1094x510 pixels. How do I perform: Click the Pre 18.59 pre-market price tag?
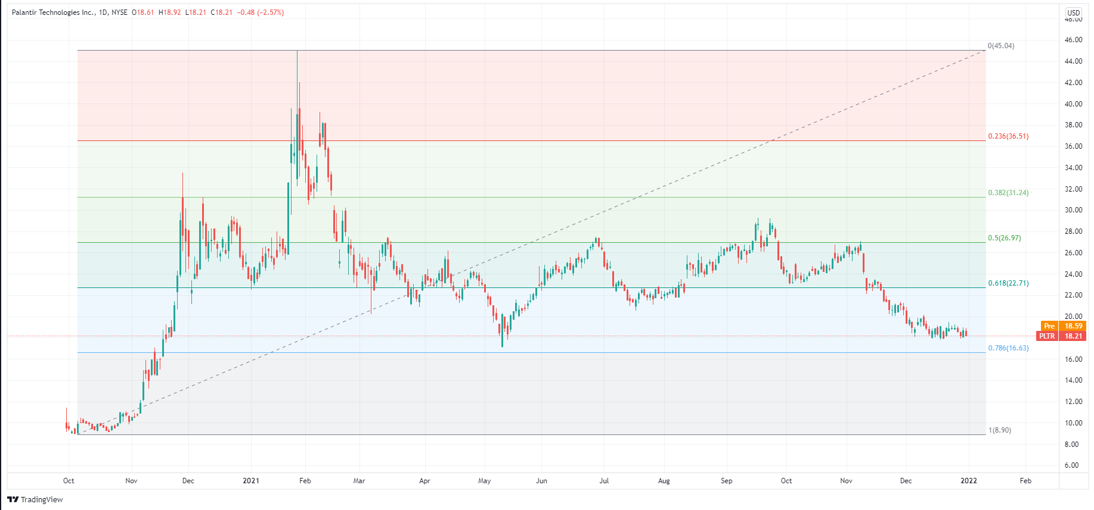tap(1064, 326)
